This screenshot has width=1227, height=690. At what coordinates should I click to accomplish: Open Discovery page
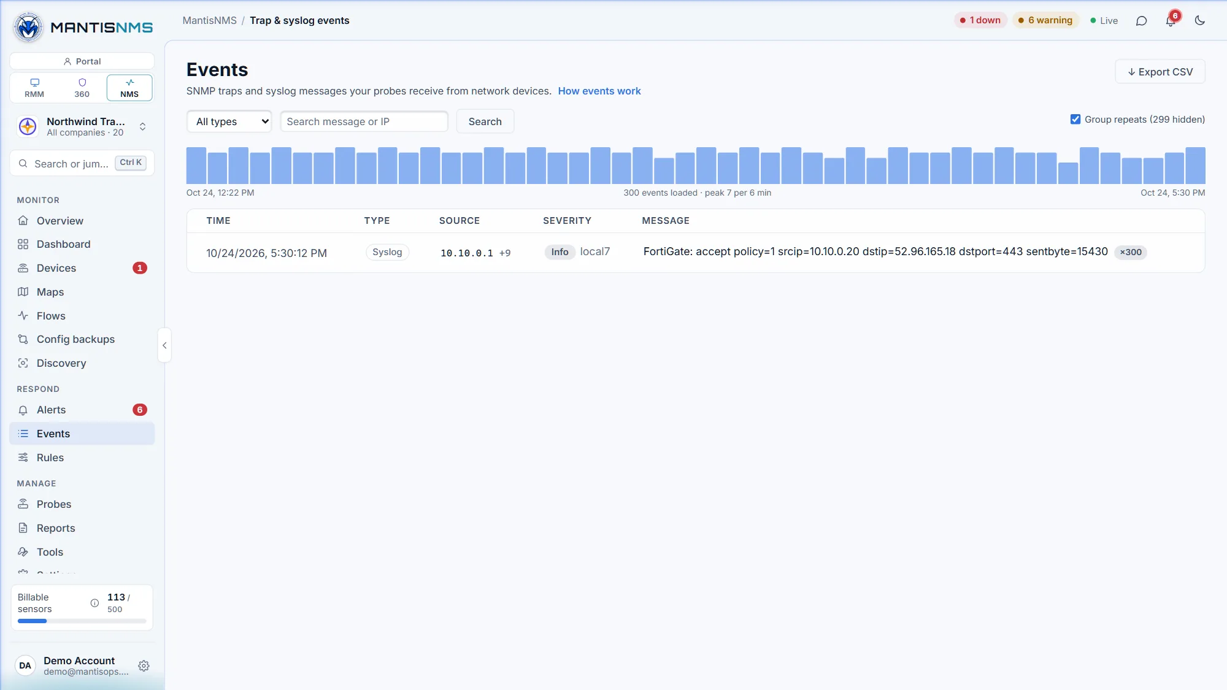click(82, 363)
